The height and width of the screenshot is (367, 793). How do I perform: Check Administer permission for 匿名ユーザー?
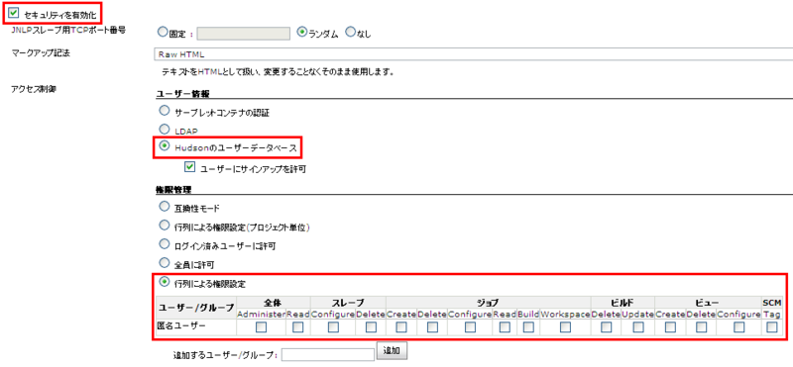(x=261, y=327)
